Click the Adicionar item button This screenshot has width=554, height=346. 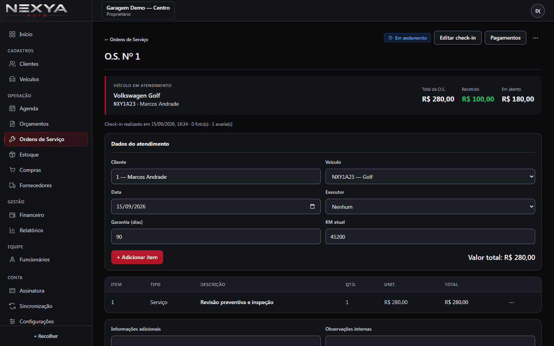click(x=137, y=257)
